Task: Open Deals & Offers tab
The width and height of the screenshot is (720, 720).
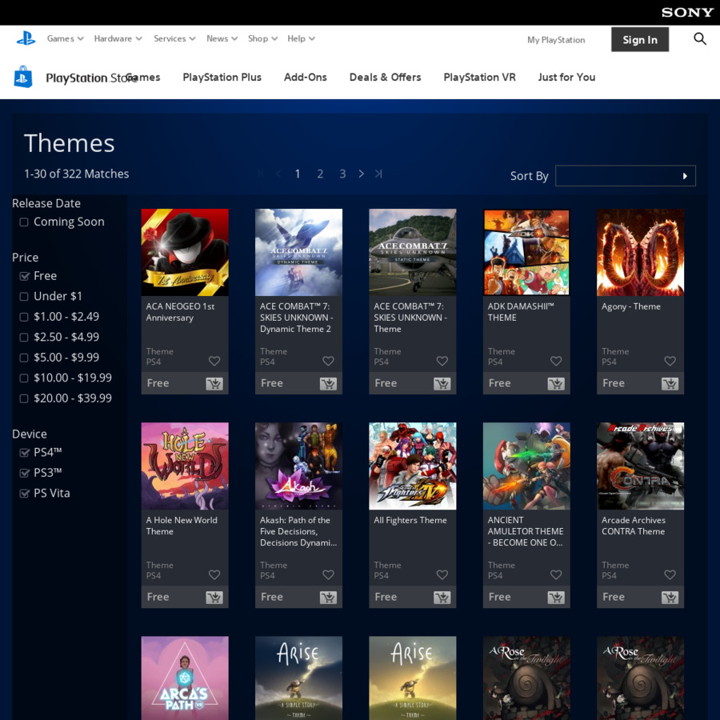Action: [x=386, y=77]
